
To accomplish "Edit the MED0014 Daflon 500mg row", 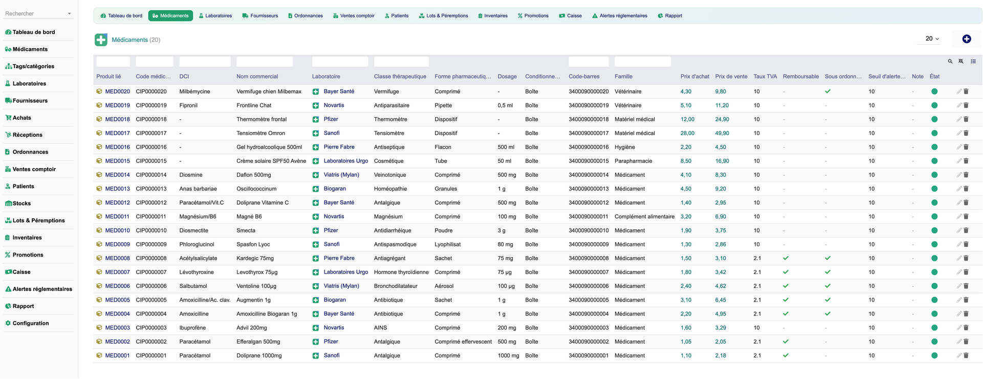I will pyautogui.click(x=959, y=175).
